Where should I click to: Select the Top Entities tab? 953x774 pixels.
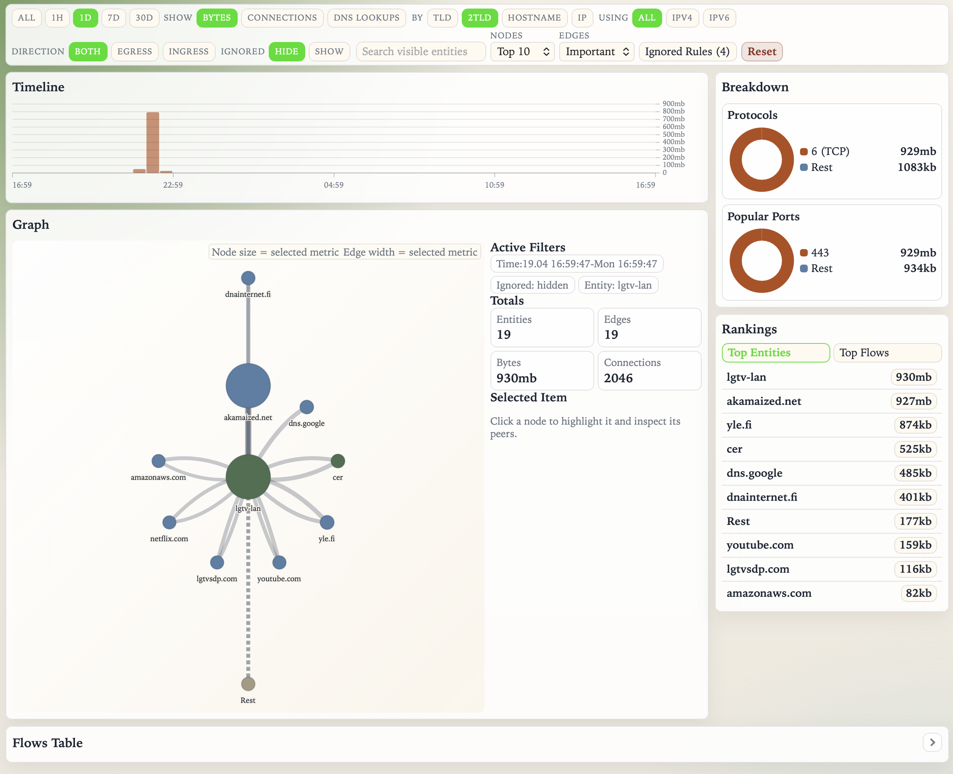pos(775,353)
